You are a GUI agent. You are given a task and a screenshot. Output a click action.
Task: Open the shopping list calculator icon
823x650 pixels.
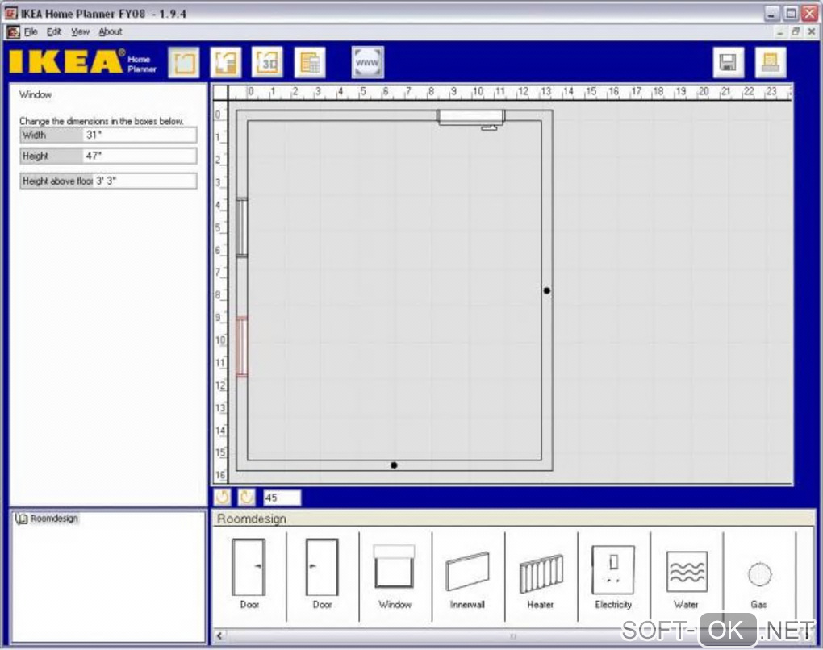click(310, 62)
